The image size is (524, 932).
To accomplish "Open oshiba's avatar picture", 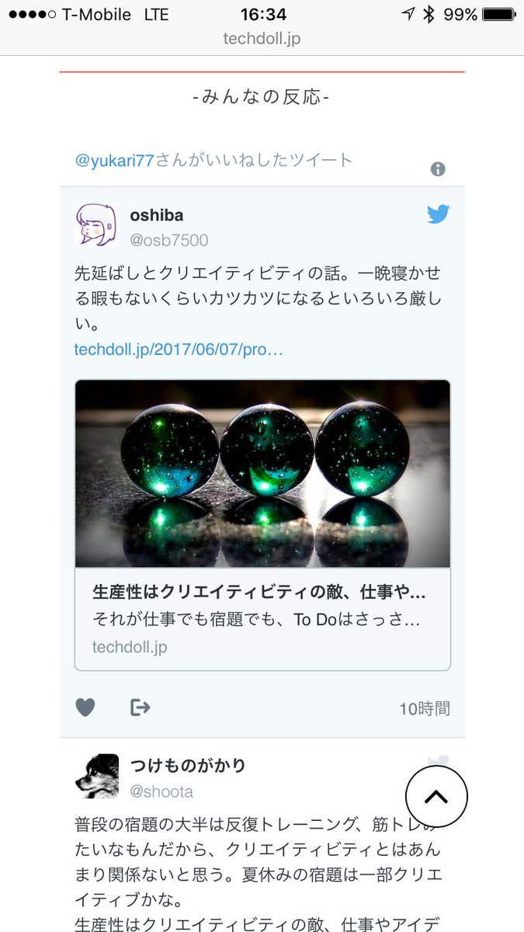I will (96, 225).
